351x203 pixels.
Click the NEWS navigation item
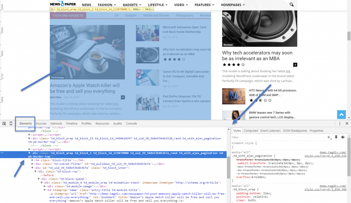[x=86, y=5]
